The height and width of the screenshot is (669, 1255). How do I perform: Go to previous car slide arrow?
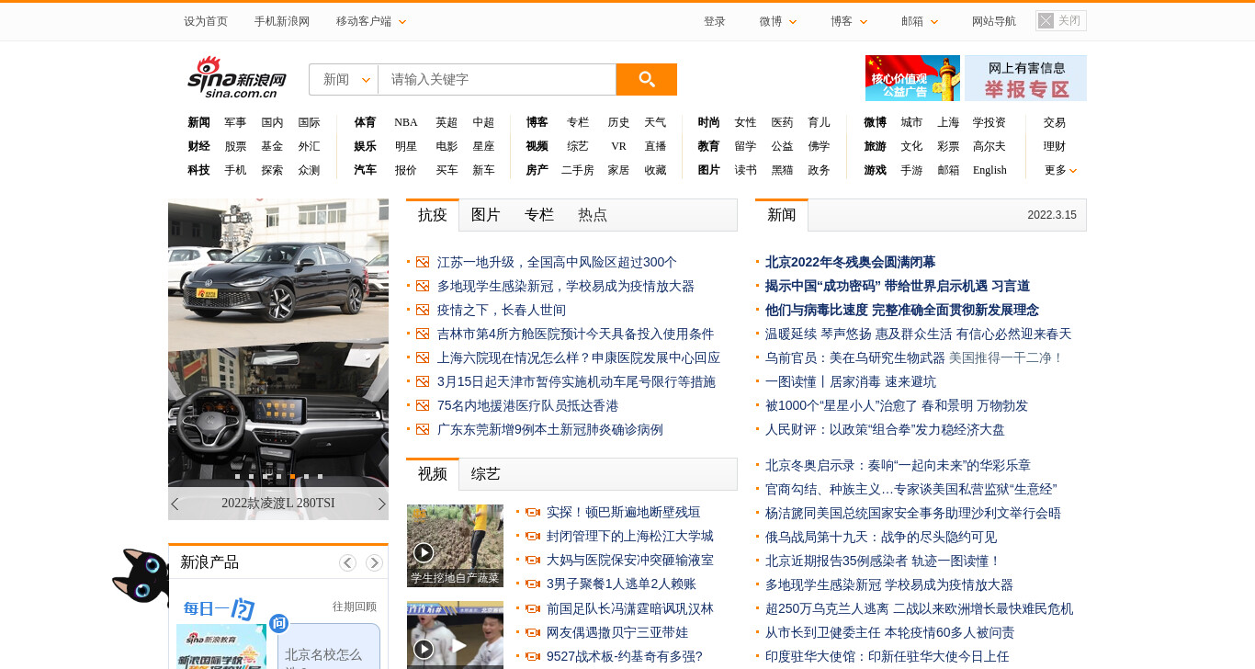tap(175, 504)
